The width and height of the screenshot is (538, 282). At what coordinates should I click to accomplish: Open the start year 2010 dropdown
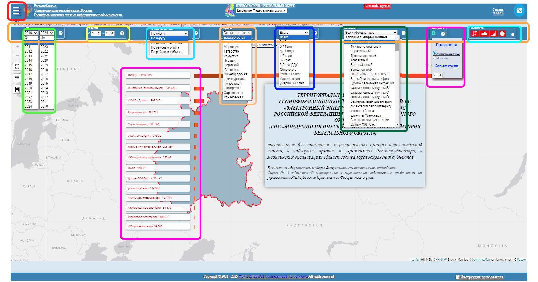[x=31, y=33]
